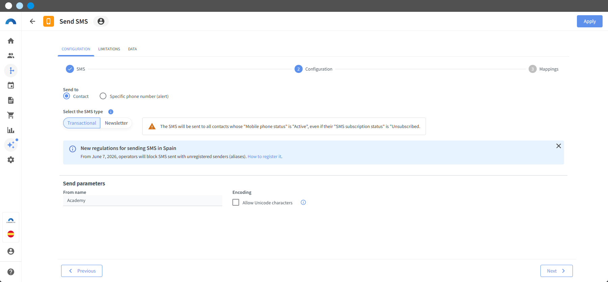Click the info icon beside Select the SMS type
This screenshot has width=608, height=282.
tap(111, 112)
